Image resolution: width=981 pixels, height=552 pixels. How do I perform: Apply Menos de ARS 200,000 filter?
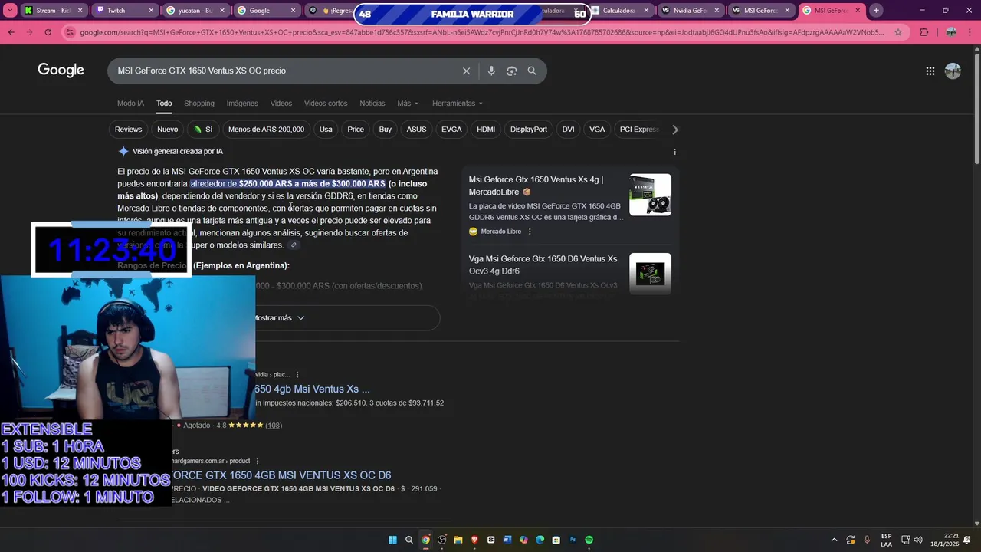tap(266, 130)
